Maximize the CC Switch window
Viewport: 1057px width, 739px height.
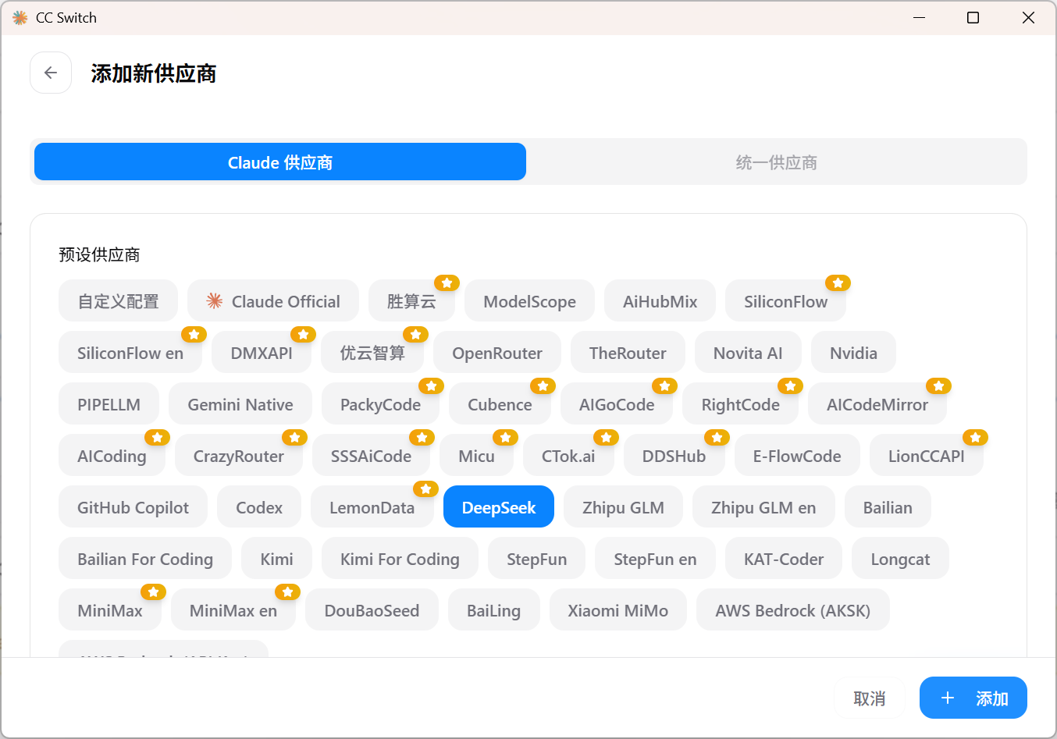coord(973,17)
